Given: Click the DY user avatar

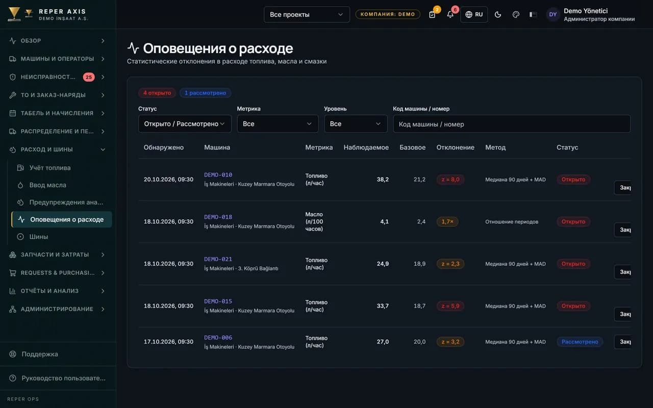Looking at the screenshot, I should (553, 14).
